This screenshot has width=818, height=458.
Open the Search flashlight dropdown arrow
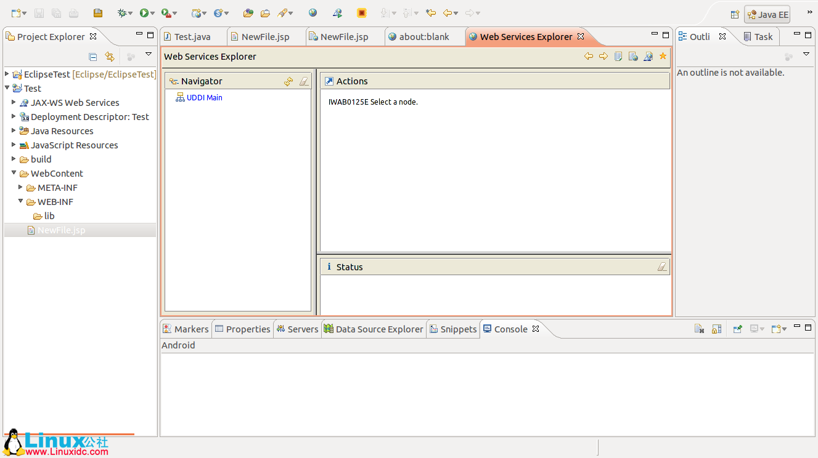[x=290, y=14]
